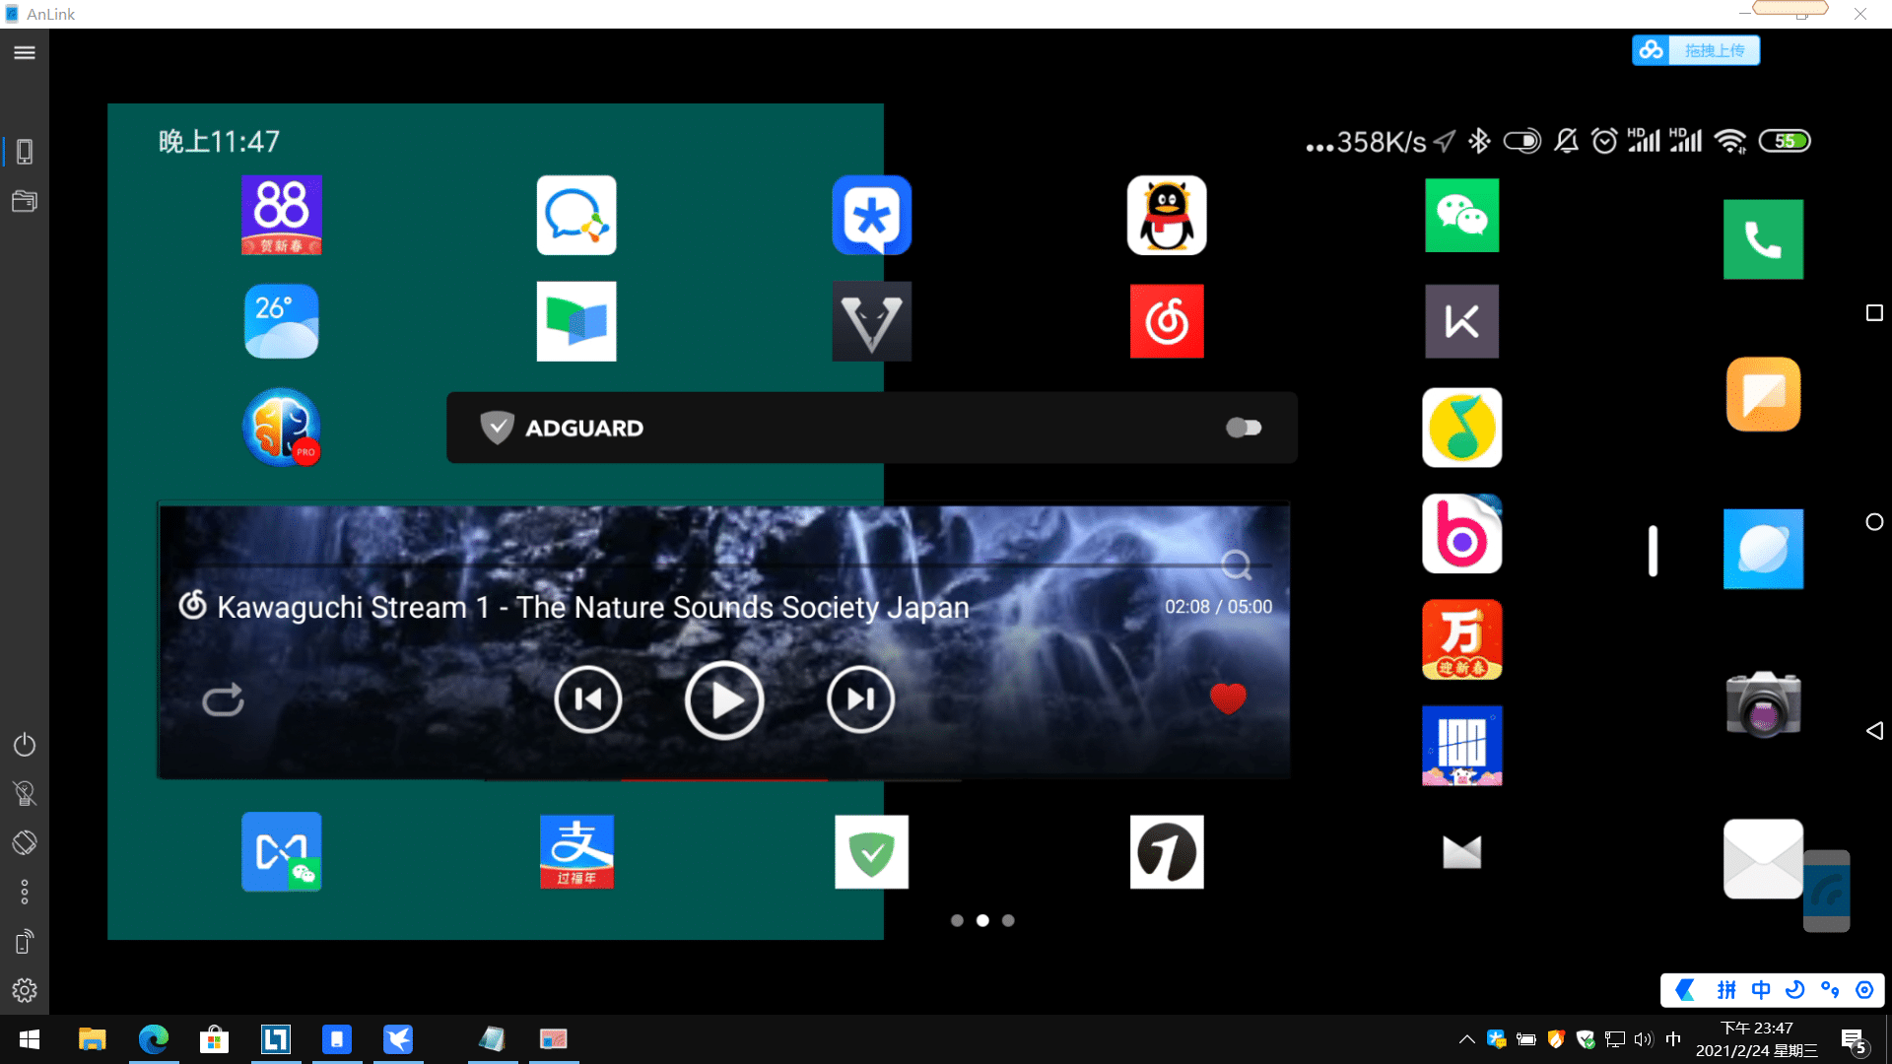This screenshot has height=1064, width=1892.
Task: Like the song with the red heart
Action: point(1228,698)
